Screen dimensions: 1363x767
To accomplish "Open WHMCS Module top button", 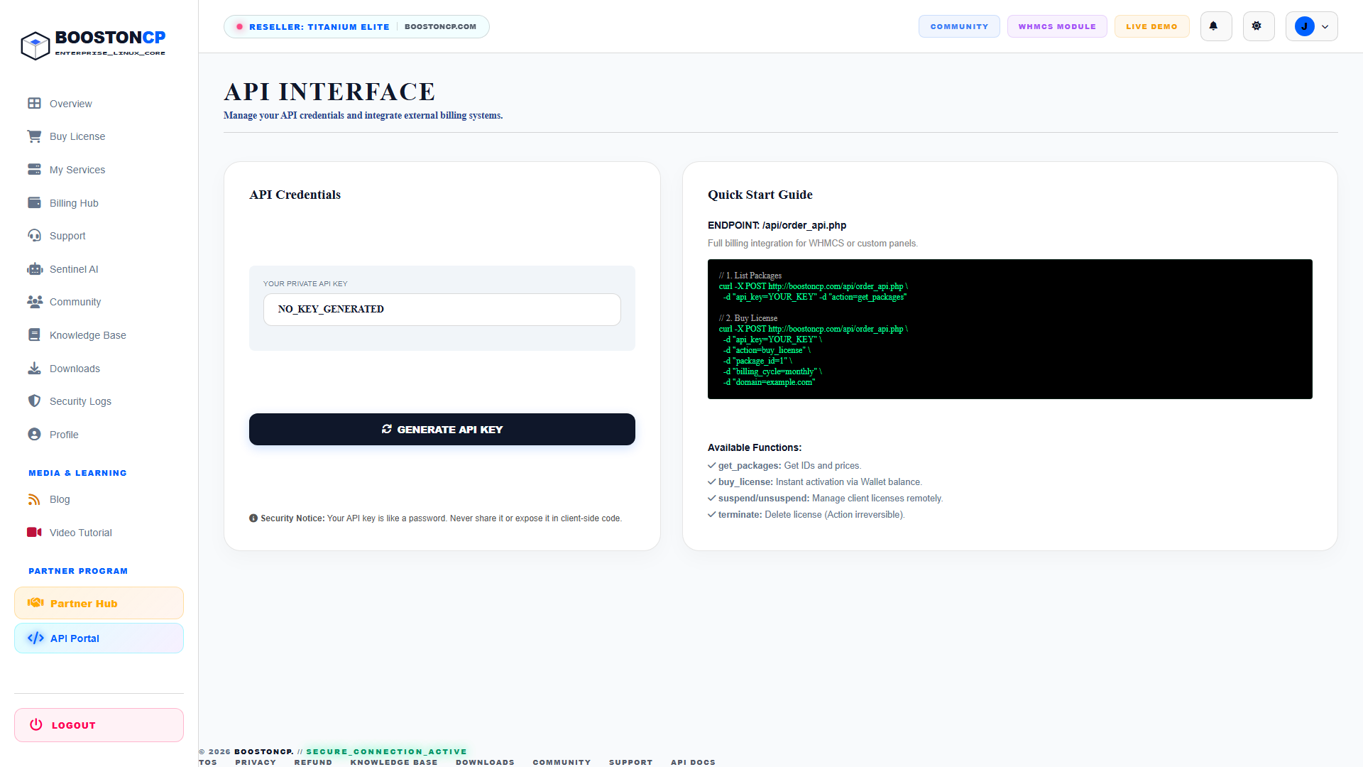I will (x=1057, y=26).
